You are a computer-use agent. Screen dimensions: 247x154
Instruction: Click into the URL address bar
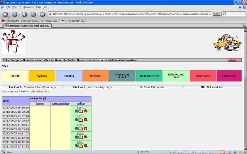click(131, 14)
